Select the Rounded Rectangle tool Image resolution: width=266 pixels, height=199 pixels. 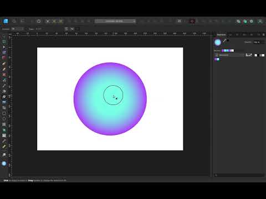click(4, 124)
